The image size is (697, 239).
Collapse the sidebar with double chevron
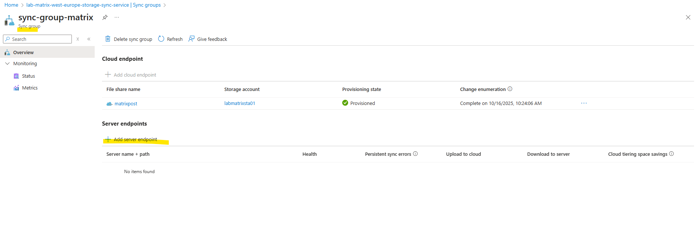tap(89, 39)
